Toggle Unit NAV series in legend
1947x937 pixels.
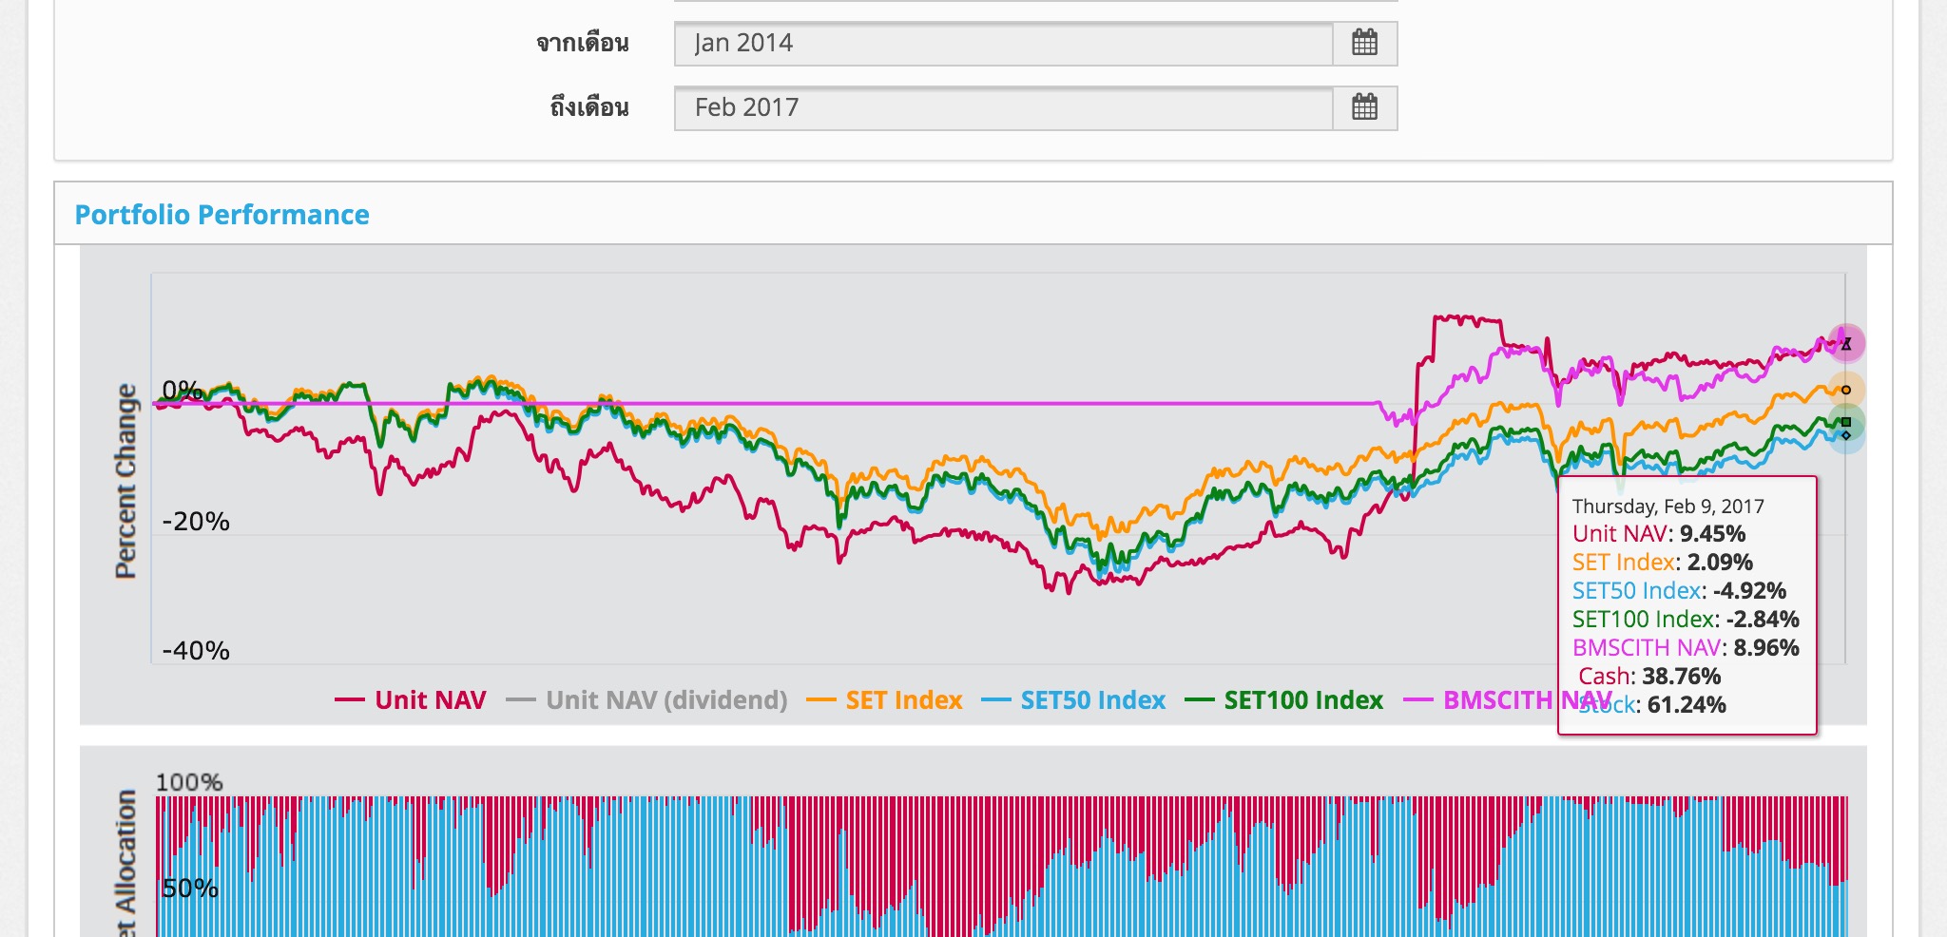tap(411, 700)
